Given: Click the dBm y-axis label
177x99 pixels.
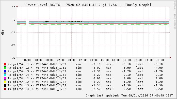Looking at the screenshot, I should point(3,32).
